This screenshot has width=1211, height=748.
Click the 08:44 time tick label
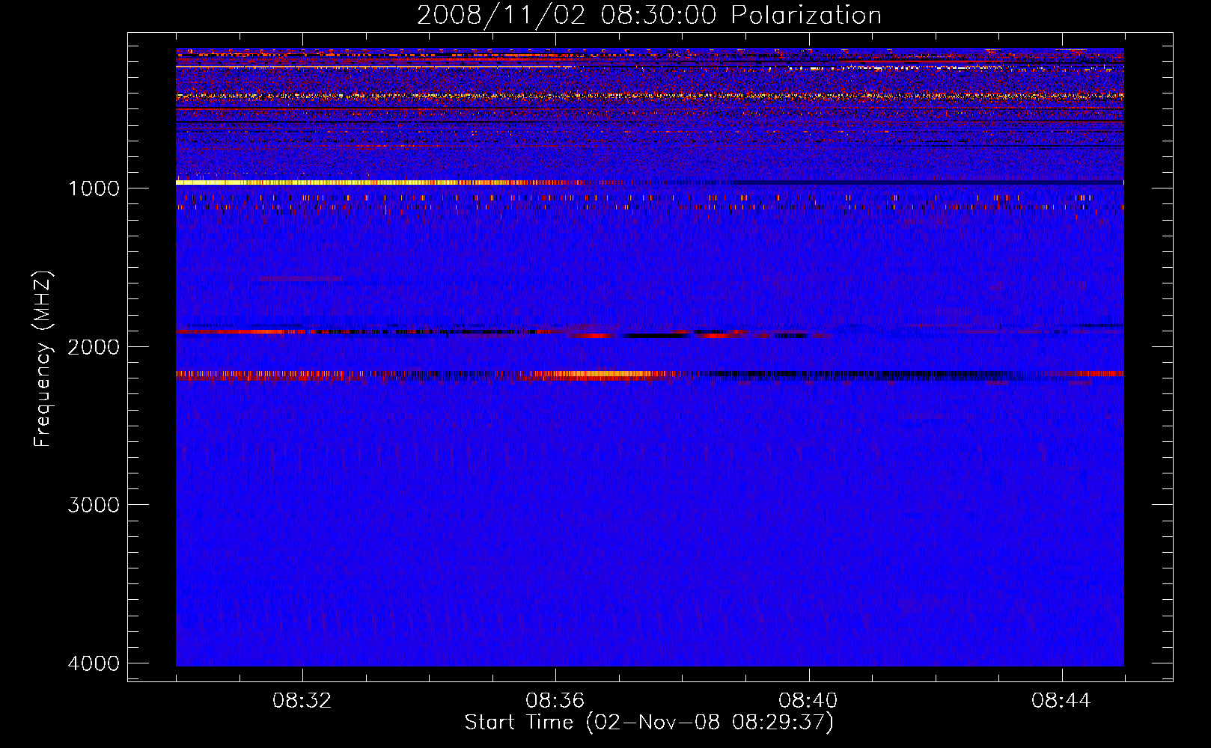click(1061, 701)
